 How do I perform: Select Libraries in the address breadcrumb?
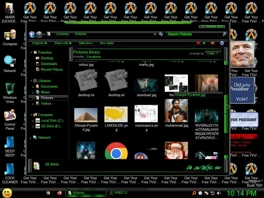click(63, 34)
